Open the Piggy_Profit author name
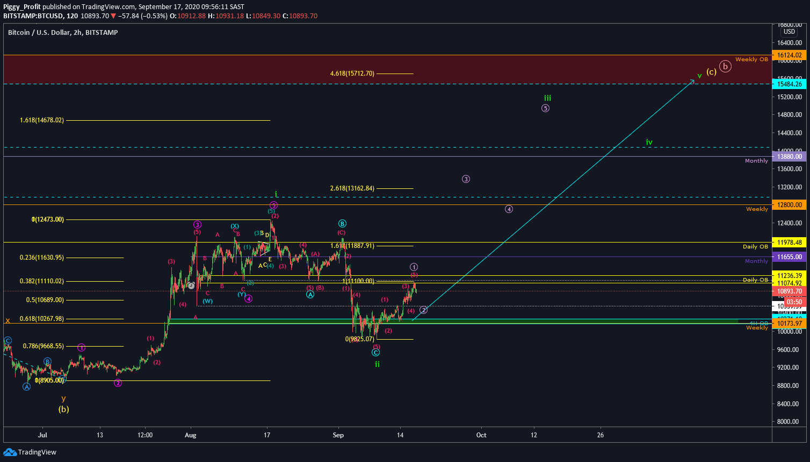The width and height of the screenshot is (810, 462). pyautogui.click(x=22, y=7)
